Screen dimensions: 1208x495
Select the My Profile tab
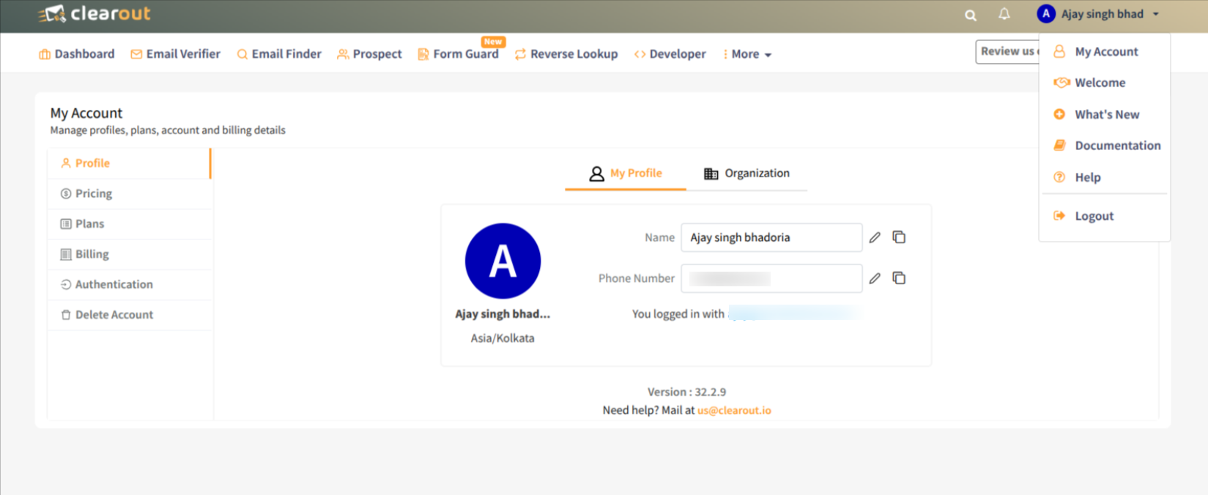pyautogui.click(x=626, y=174)
